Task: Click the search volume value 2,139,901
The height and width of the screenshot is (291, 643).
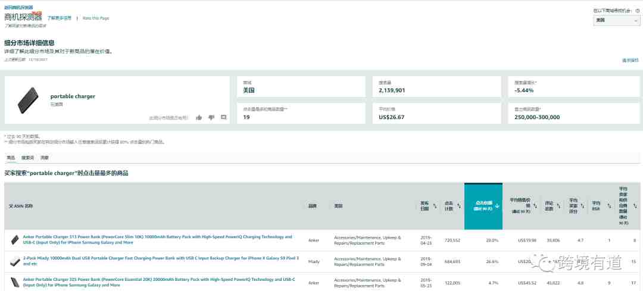Action: coord(392,90)
